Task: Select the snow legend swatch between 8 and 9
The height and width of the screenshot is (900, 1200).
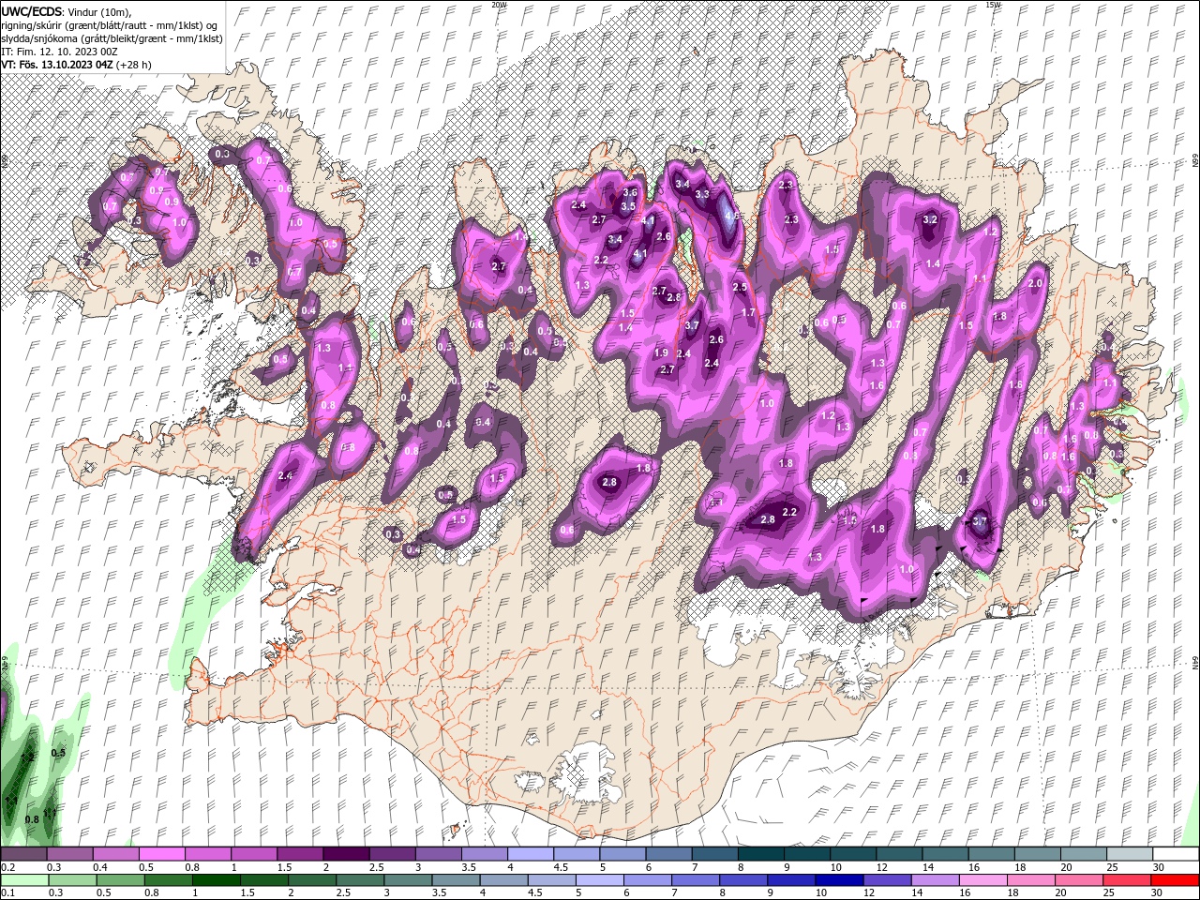Action: 760,854
